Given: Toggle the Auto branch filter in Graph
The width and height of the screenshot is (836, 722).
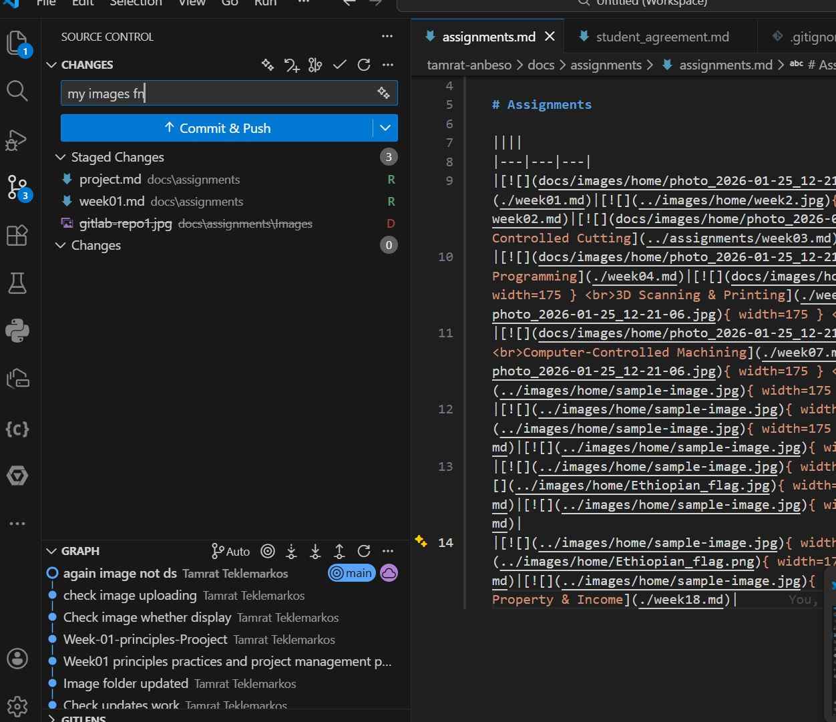Looking at the screenshot, I should coord(230,551).
